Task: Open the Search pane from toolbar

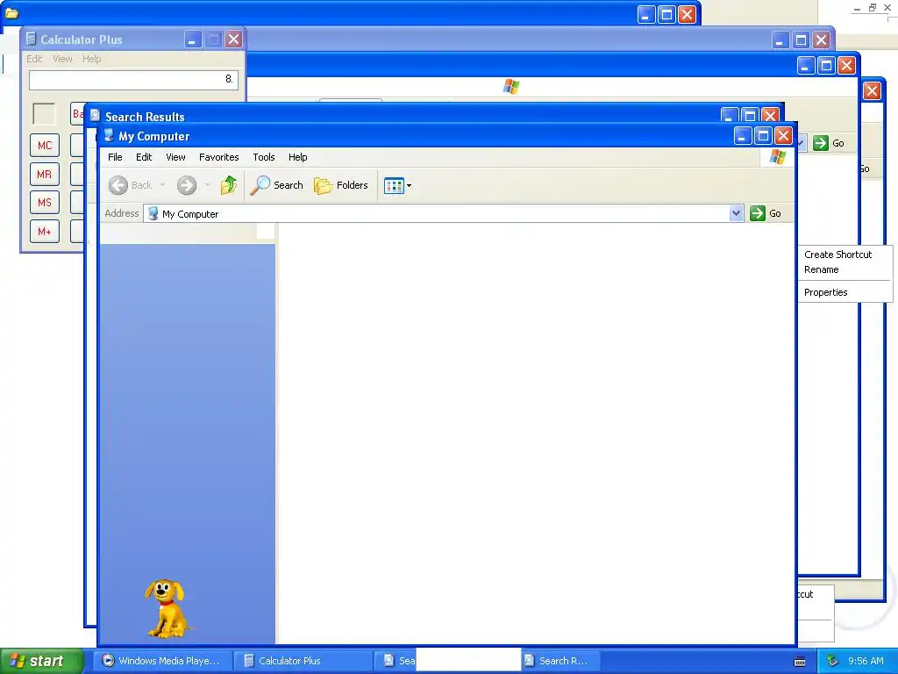Action: [x=277, y=185]
